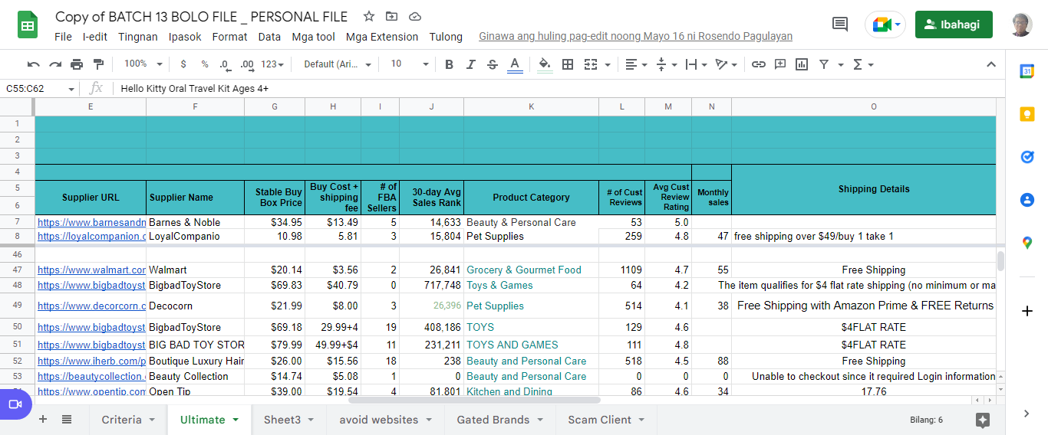This screenshot has height=435, width=1048.
Task: Open Keep in side panel
Action: coord(1027,114)
